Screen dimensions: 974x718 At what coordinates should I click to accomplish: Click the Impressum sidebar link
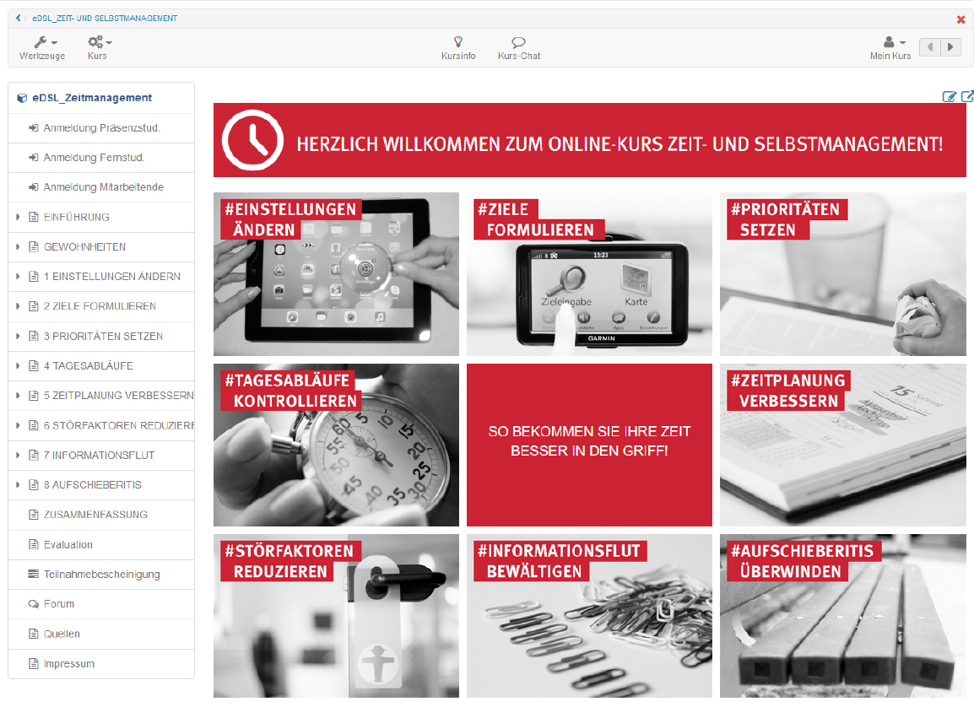pyautogui.click(x=69, y=664)
